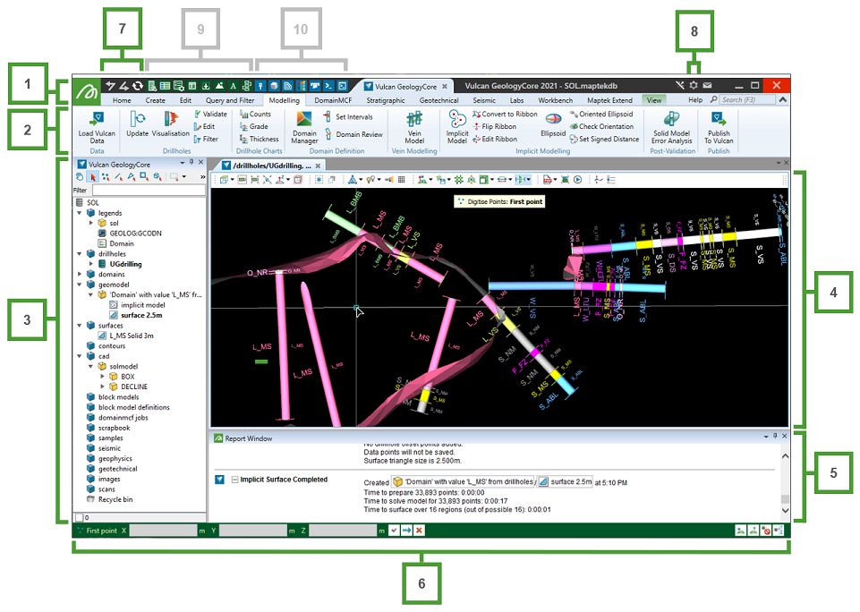Click the green check accept coordinate icon
The image size is (860, 612).
pyautogui.click(x=394, y=531)
